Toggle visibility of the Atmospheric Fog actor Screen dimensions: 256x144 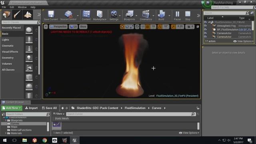coord(205,26)
